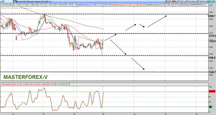The width and height of the screenshot is (216, 115).
Task: Select SimpleMovingAvg (CLOSE, 208, 0) study label
Action: [159, 5]
